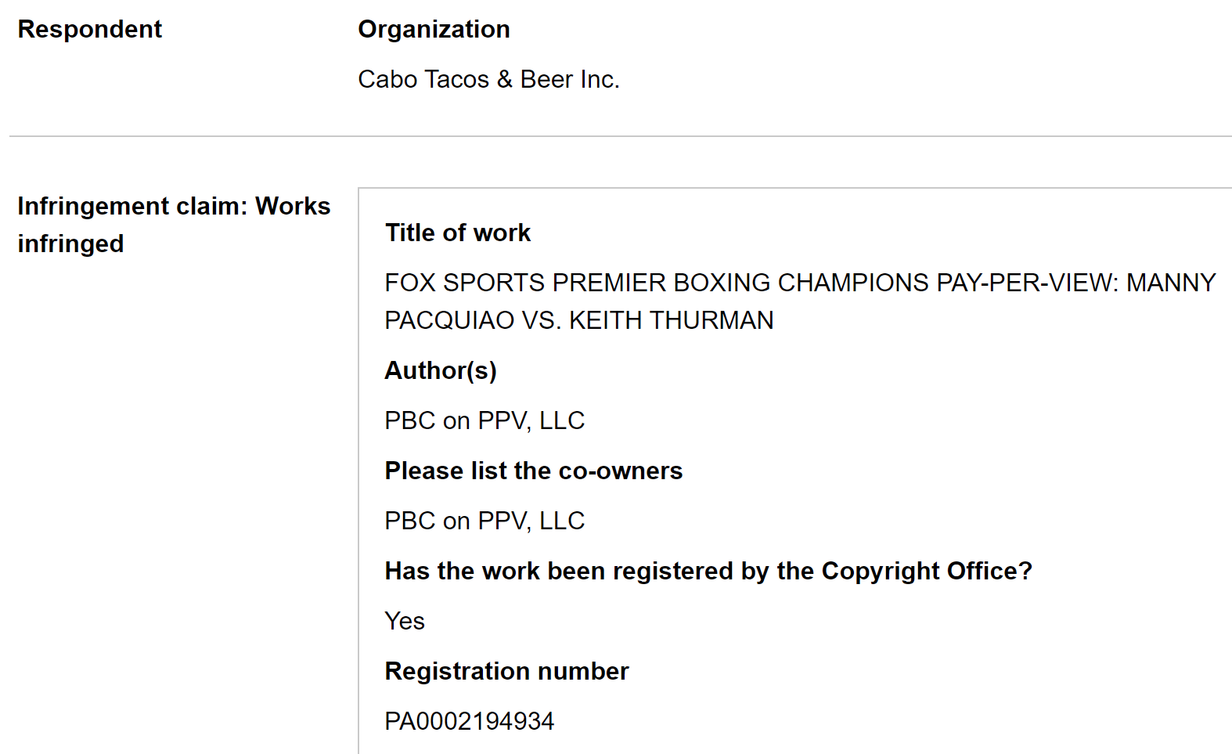Select PBC on PPV, LLC under co-owners

tap(485, 521)
